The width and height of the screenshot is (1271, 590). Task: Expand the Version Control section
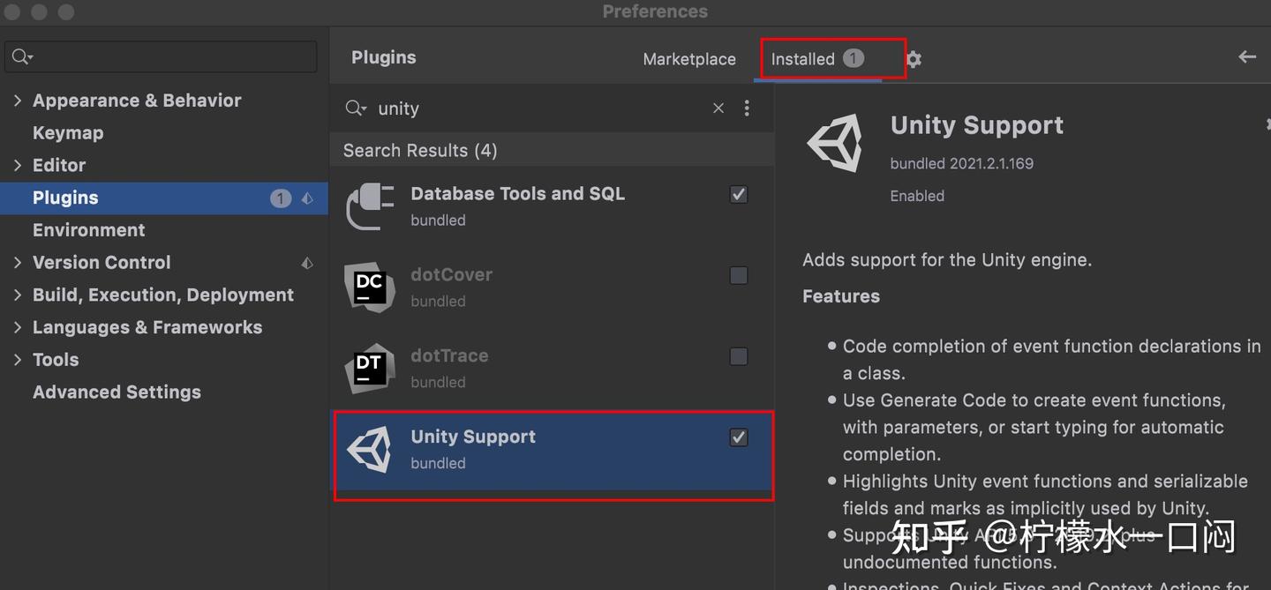(18, 262)
